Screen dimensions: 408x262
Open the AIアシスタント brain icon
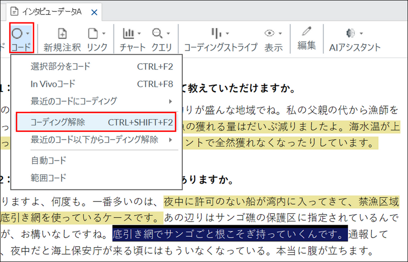point(351,33)
